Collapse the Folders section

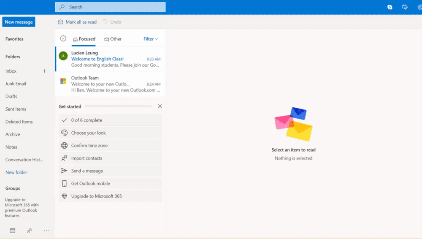tap(13, 57)
